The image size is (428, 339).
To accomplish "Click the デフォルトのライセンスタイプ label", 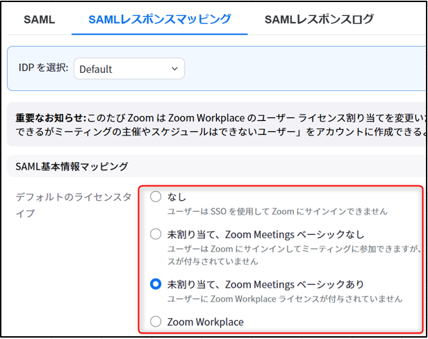I will point(74,205).
